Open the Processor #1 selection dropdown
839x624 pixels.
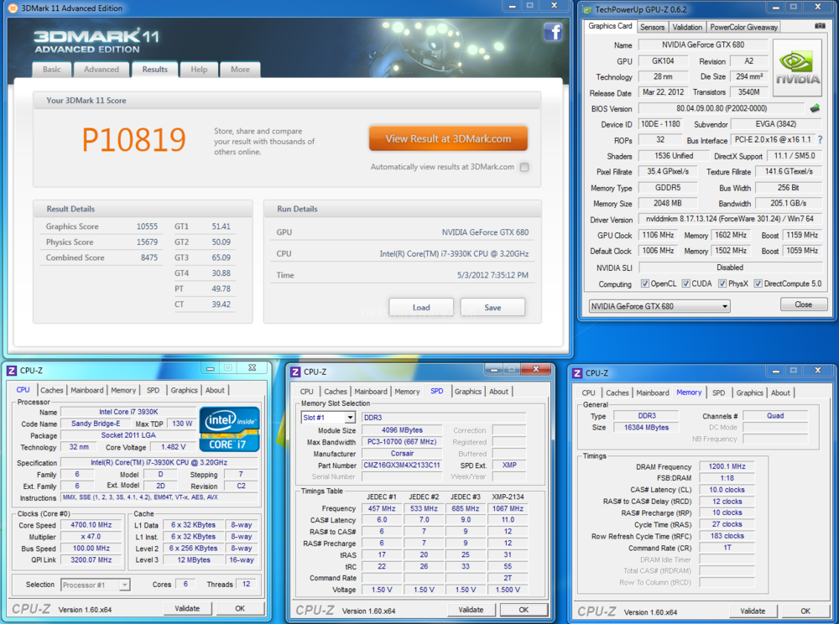(96, 585)
